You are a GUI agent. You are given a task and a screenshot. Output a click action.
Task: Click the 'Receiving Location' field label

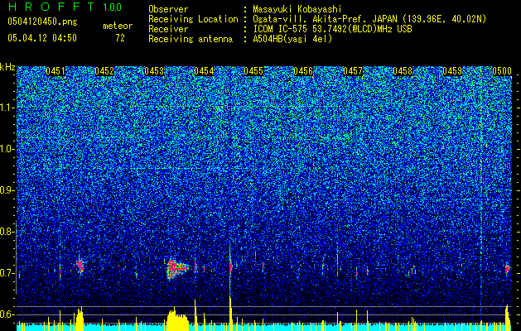click(x=193, y=19)
